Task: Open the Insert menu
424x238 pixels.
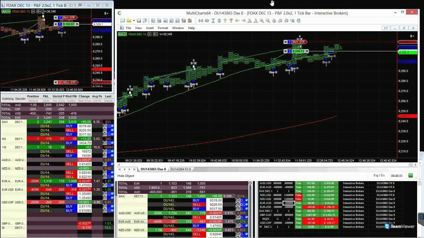Action: coord(150,28)
